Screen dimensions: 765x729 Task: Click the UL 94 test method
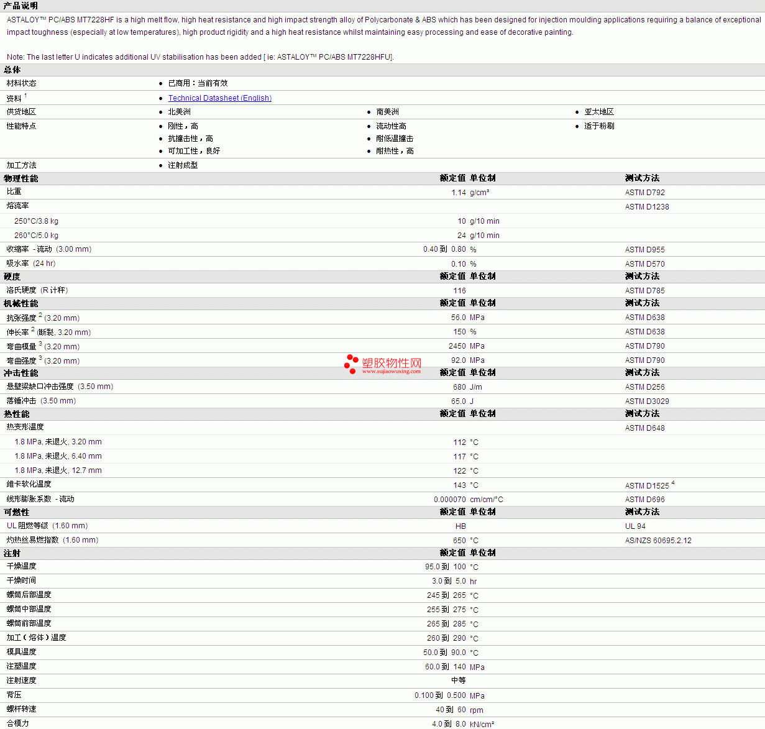[x=635, y=526]
